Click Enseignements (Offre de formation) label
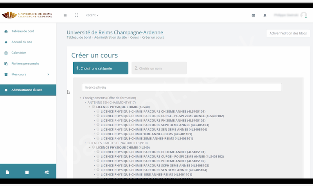Viewport: 313px width, 186px height. coord(110,98)
